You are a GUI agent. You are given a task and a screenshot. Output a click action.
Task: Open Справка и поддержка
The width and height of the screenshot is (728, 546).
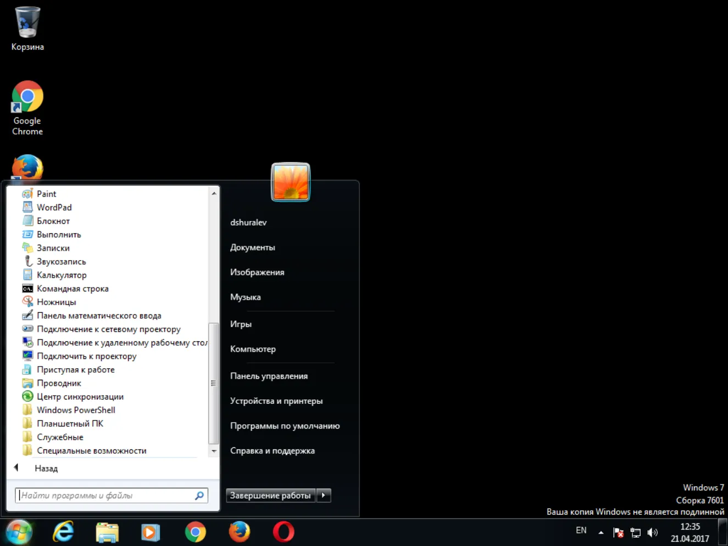click(x=273, y=451)
